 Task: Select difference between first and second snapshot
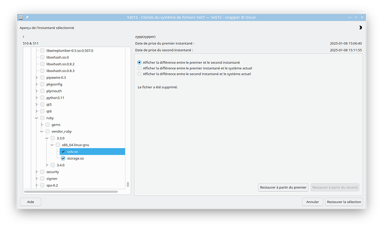coord(139,62)
